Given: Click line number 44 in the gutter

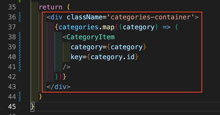Looking at the screenshot, I should click(12, 97).
